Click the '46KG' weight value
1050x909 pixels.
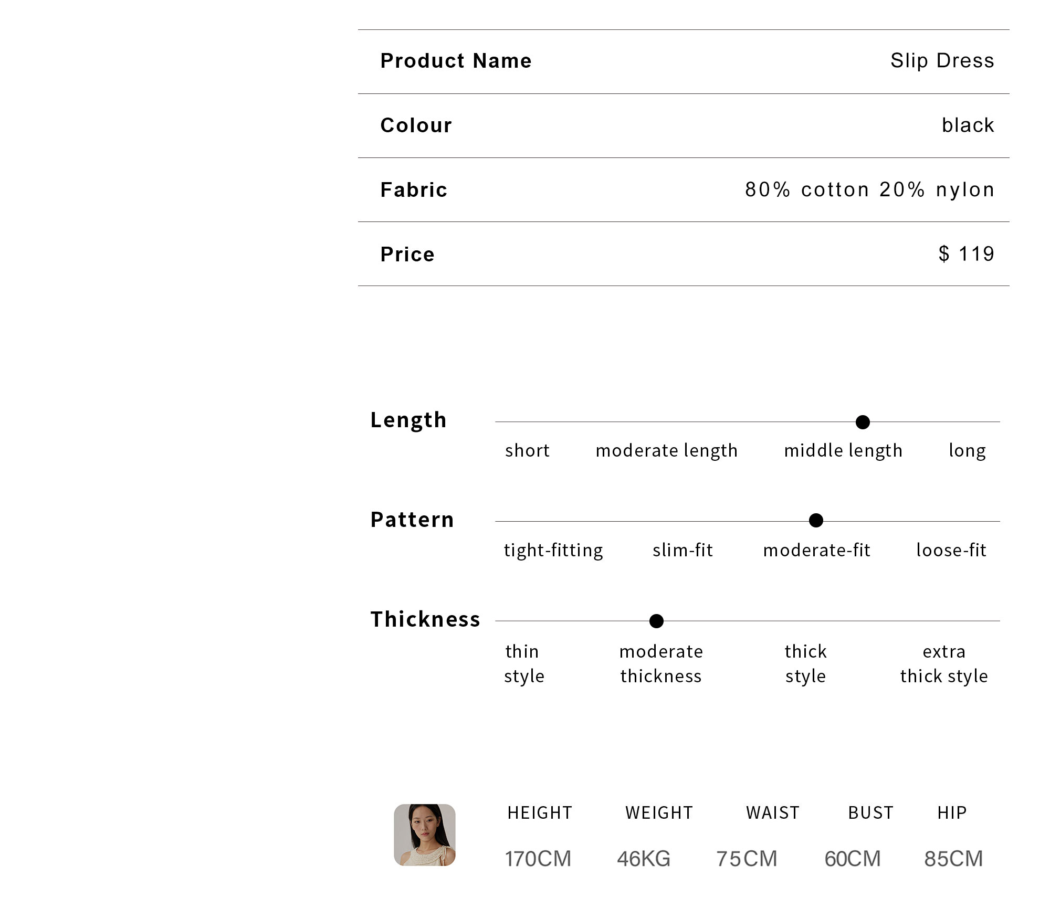[644, 859]
